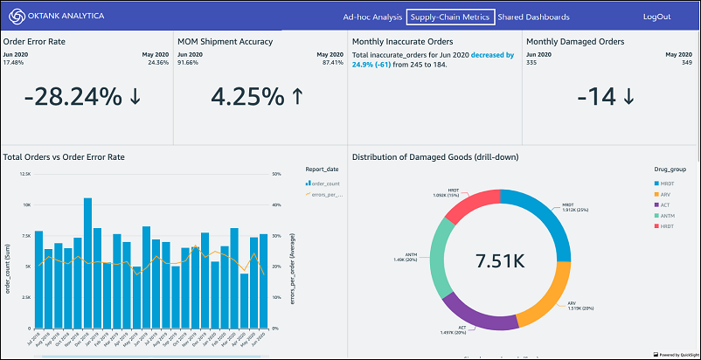Click the horizontal scrollbar below the bar chart
The image size is (701, 360).
(151, 357)
